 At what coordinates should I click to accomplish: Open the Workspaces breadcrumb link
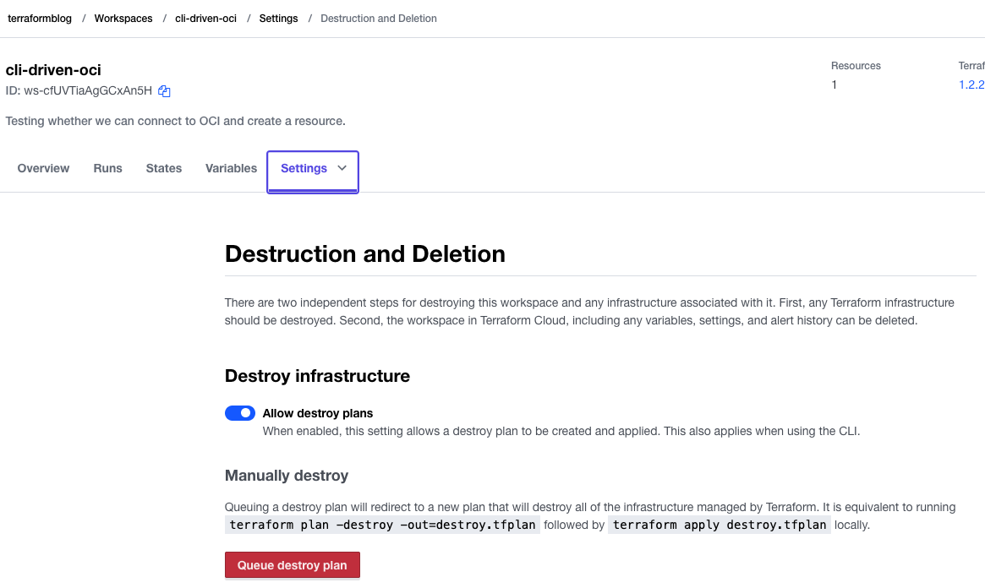[x=123, y=19]
